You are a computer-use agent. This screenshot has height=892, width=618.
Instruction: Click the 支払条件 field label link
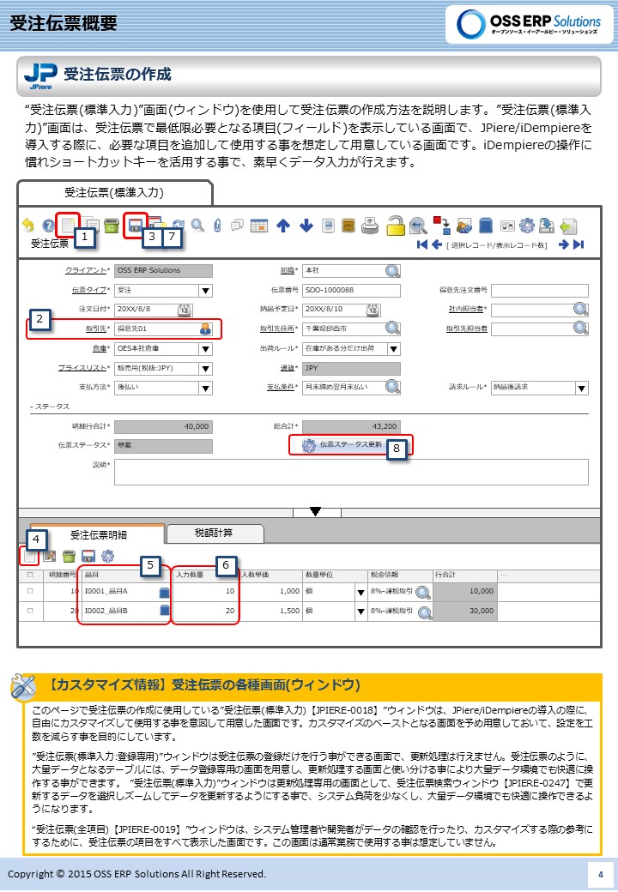click(282, 387)
